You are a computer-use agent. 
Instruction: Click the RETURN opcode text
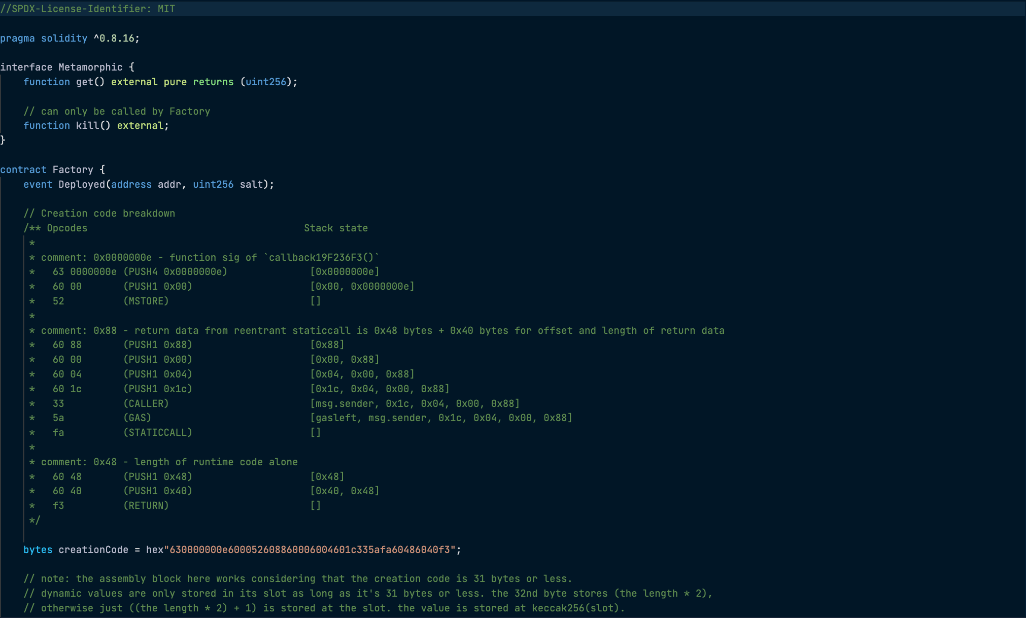tap(146, 505)
